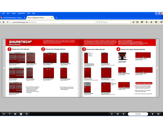Select the 36"w Sink Cabinet image

[106, 87]
